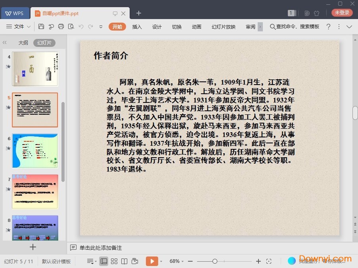Select the 幻灯片 slides panel view

point(44,43)
